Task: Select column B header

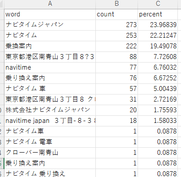Action: [x=117, y=4]
